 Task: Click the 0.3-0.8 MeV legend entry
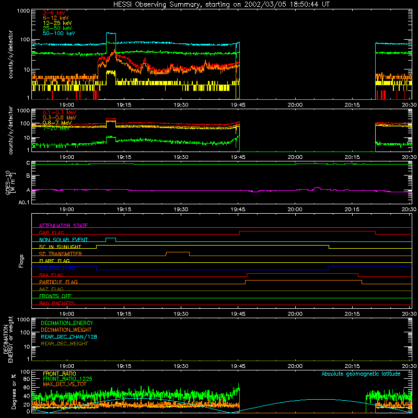pyautogui.click(x=60, y=118)
